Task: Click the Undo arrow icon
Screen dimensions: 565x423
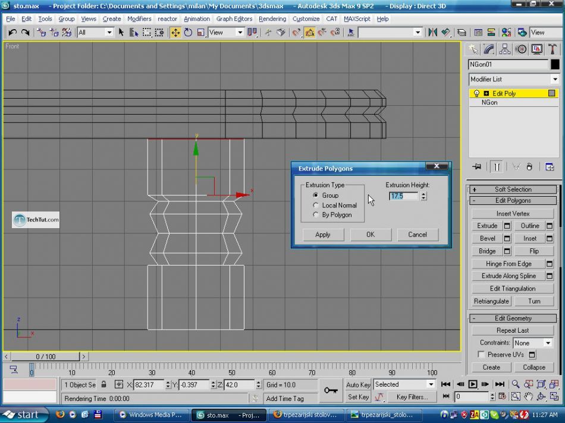Action: tap(12, 33)
